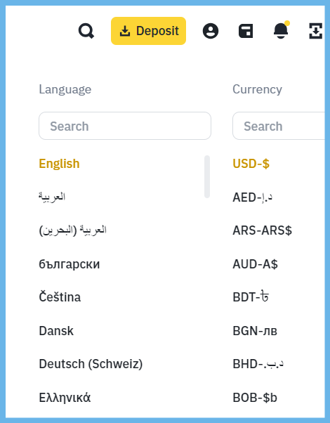Select English language option
Image resolution: width=330 pixels, height=423 pixels.
coord(59,164)
